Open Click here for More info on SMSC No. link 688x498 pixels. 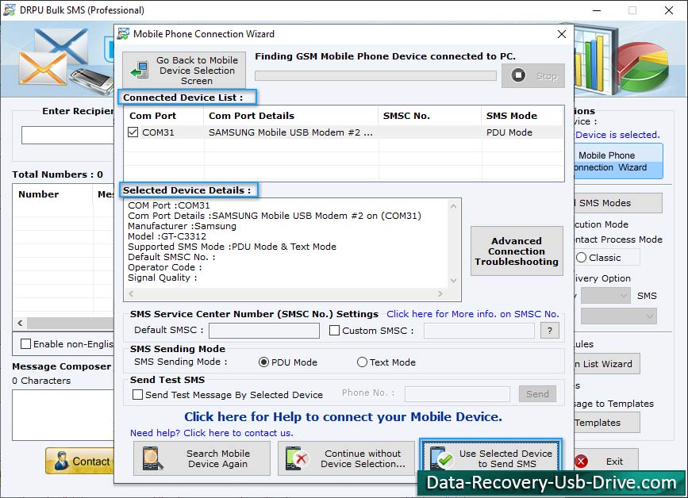[x=473, y=314]
